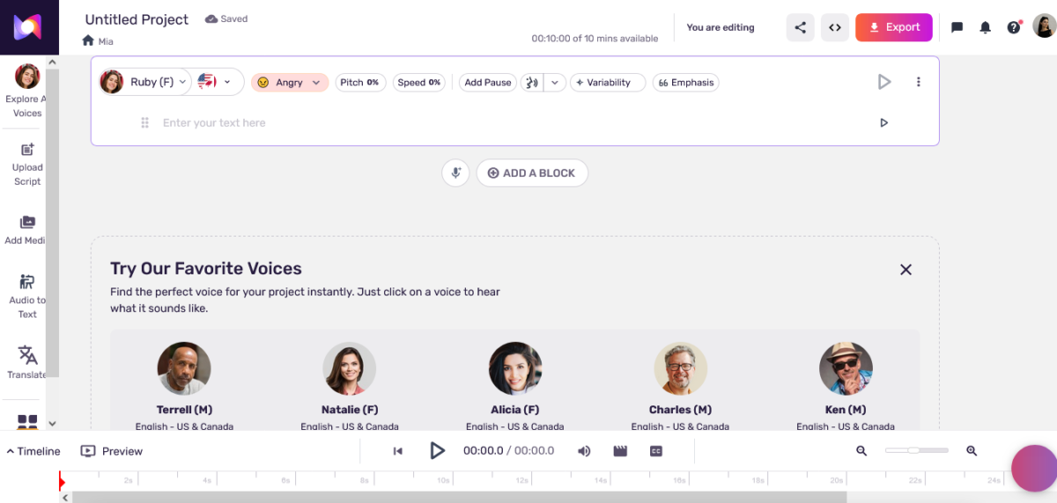The width and height of the screenshot is (1057, 503).
Task: Click the Export button
Action: click(x=893, y=27)
